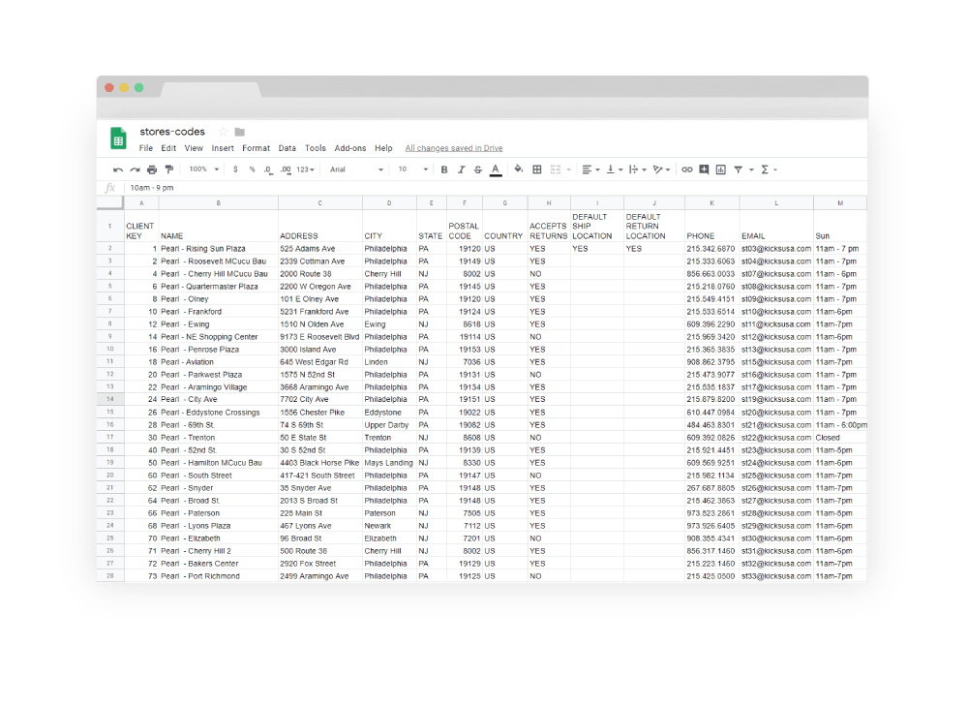Move document using folder icon
The width and height of the screenshot is (968, 707).
[240, 132]
